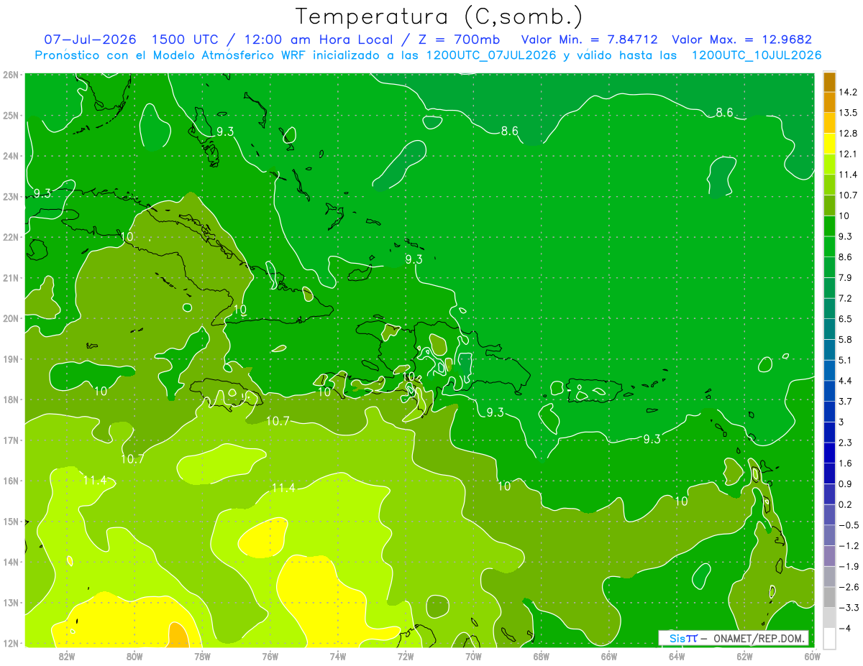
Task: Click the legend value "0.2"
Action: [846, 504]
